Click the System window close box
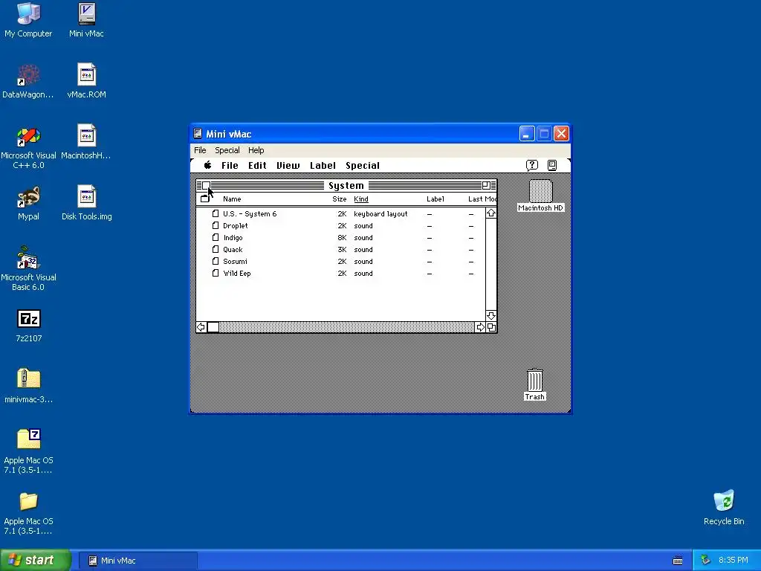The height and width of the screenshot is (571, 761). pos(207,185)
